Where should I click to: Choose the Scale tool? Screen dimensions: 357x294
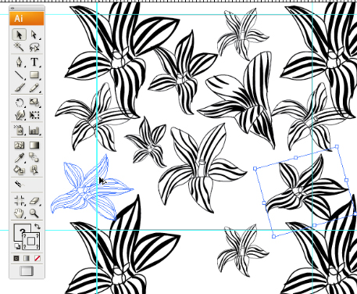click(x=34, y=102)
